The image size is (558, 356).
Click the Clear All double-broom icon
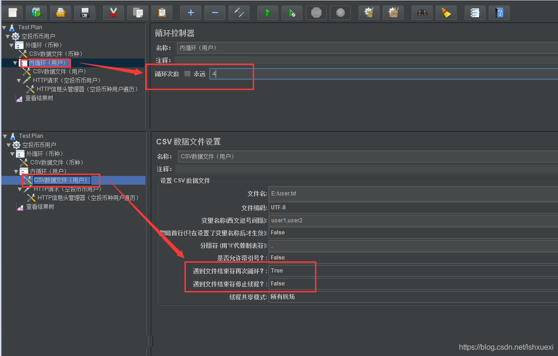pos(393,13)
